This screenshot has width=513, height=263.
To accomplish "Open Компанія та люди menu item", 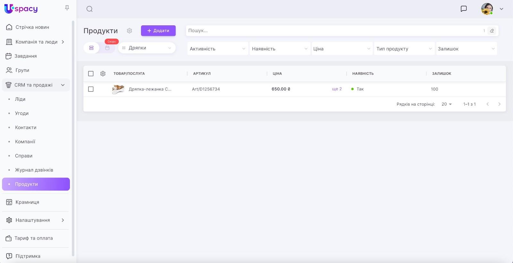I will (36, 42).
